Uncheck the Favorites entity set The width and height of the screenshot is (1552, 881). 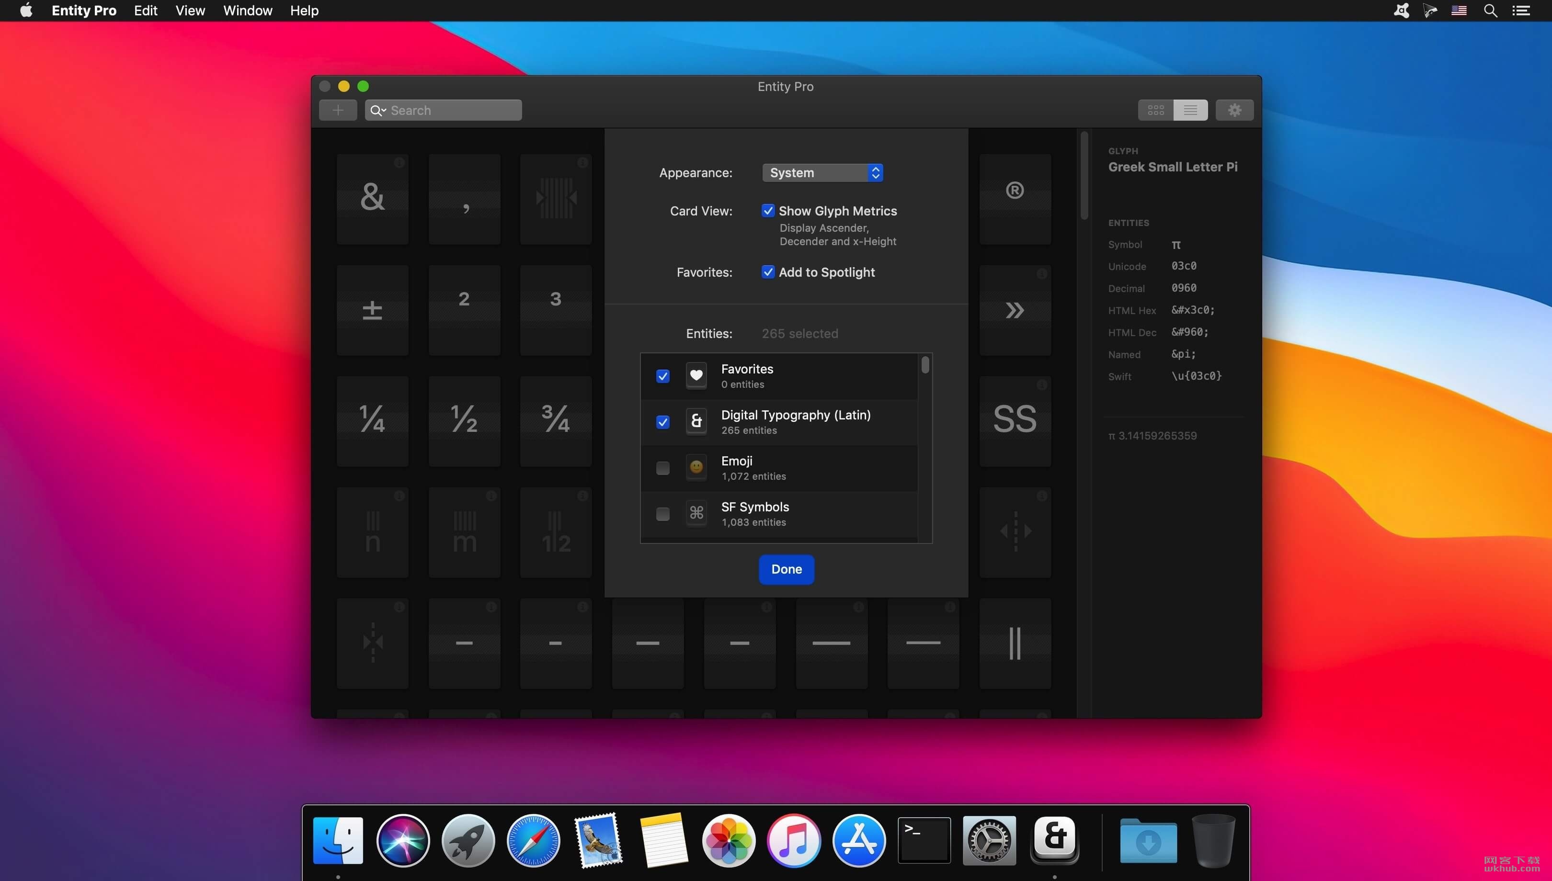663,376
